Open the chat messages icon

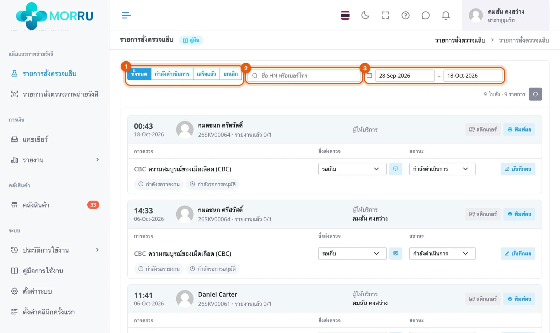point(425,15)
